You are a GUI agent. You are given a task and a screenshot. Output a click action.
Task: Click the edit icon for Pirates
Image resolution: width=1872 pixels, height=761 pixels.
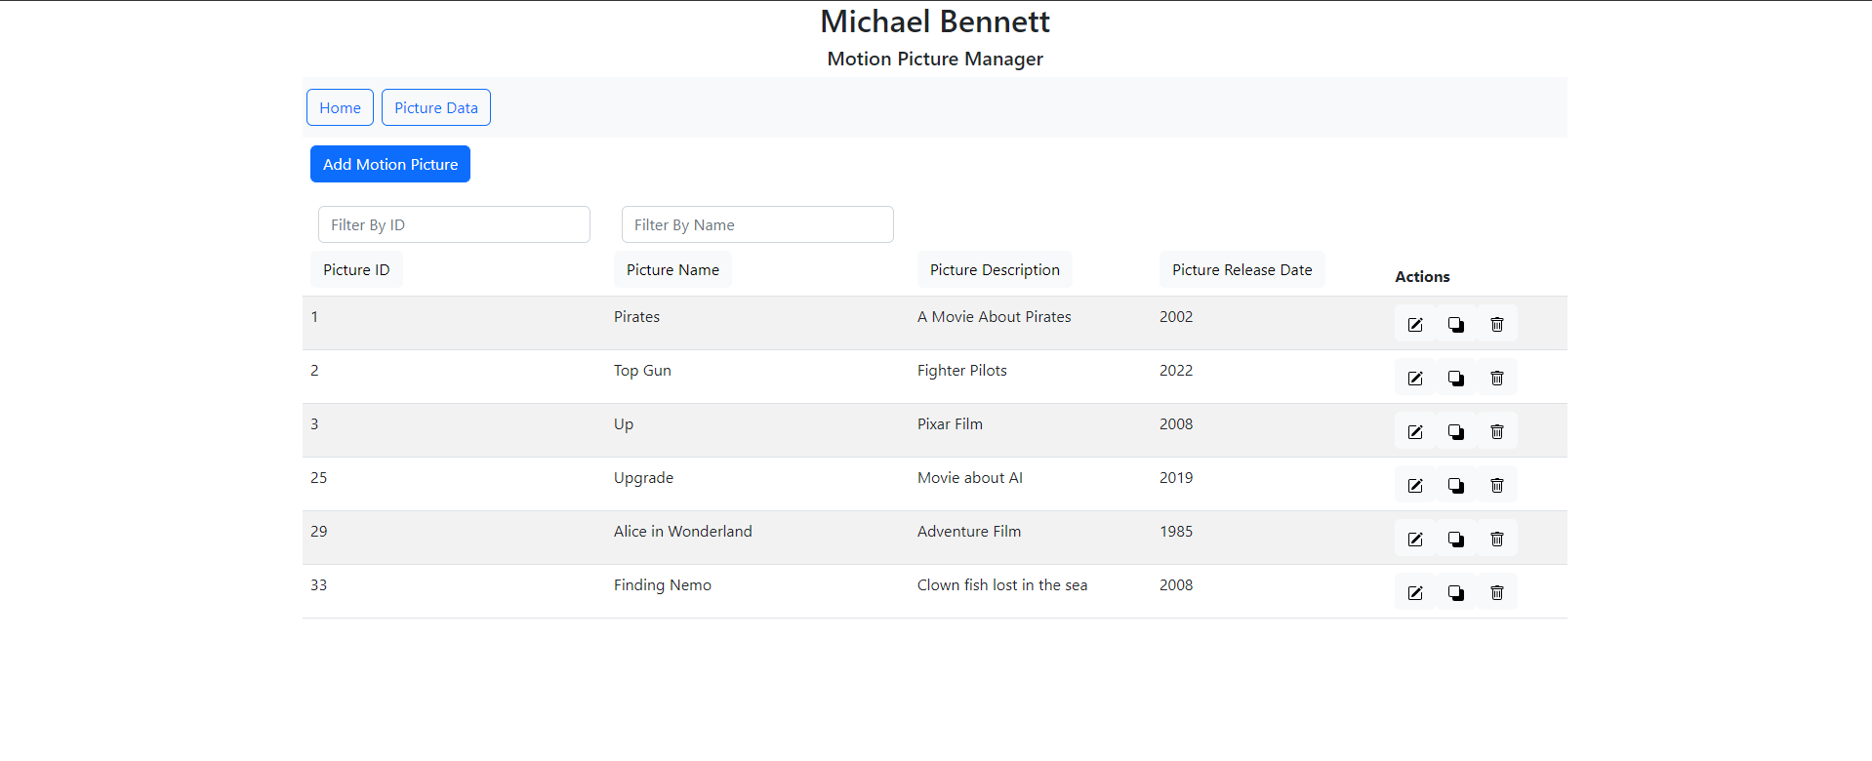click(x=1414, y=325)
